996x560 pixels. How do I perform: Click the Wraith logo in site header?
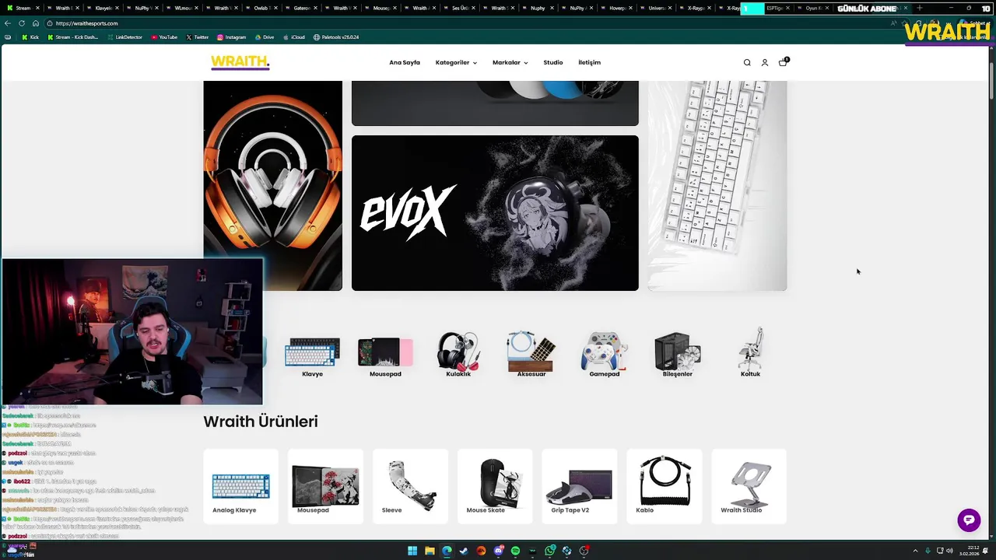tap(240, 62)
